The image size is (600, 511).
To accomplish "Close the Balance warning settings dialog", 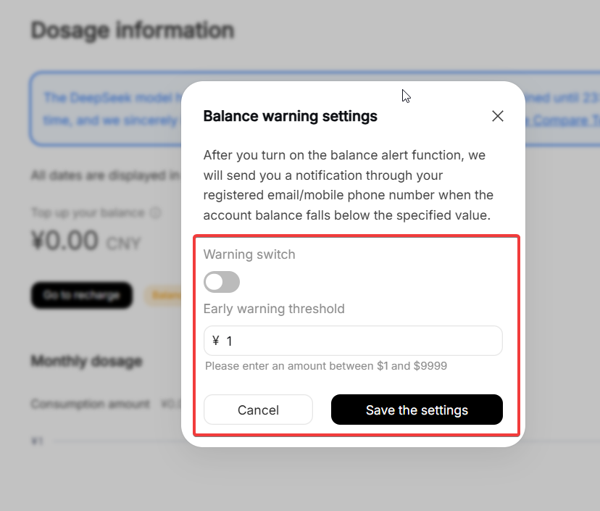I will click(x=497, y=116).
